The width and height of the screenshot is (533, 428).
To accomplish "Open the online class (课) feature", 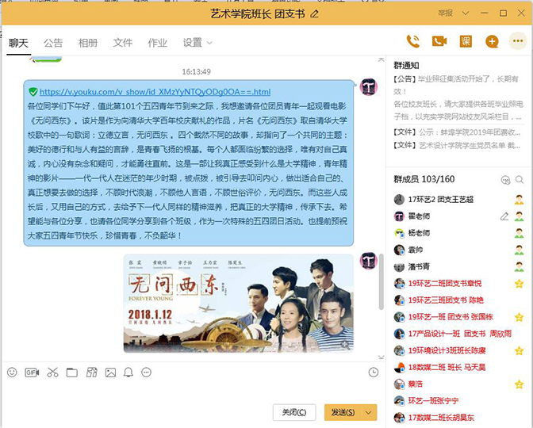I will click(466, 42).
